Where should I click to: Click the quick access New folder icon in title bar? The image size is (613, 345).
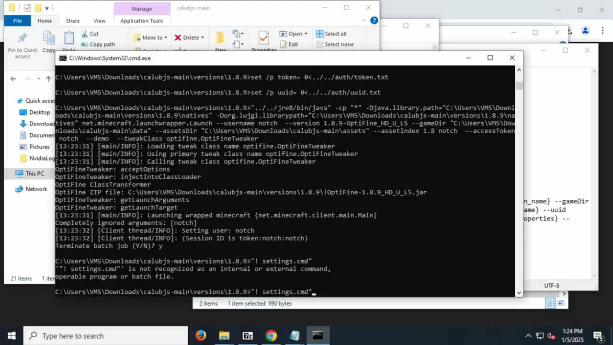pyautogui.click(x=38, y=8)
